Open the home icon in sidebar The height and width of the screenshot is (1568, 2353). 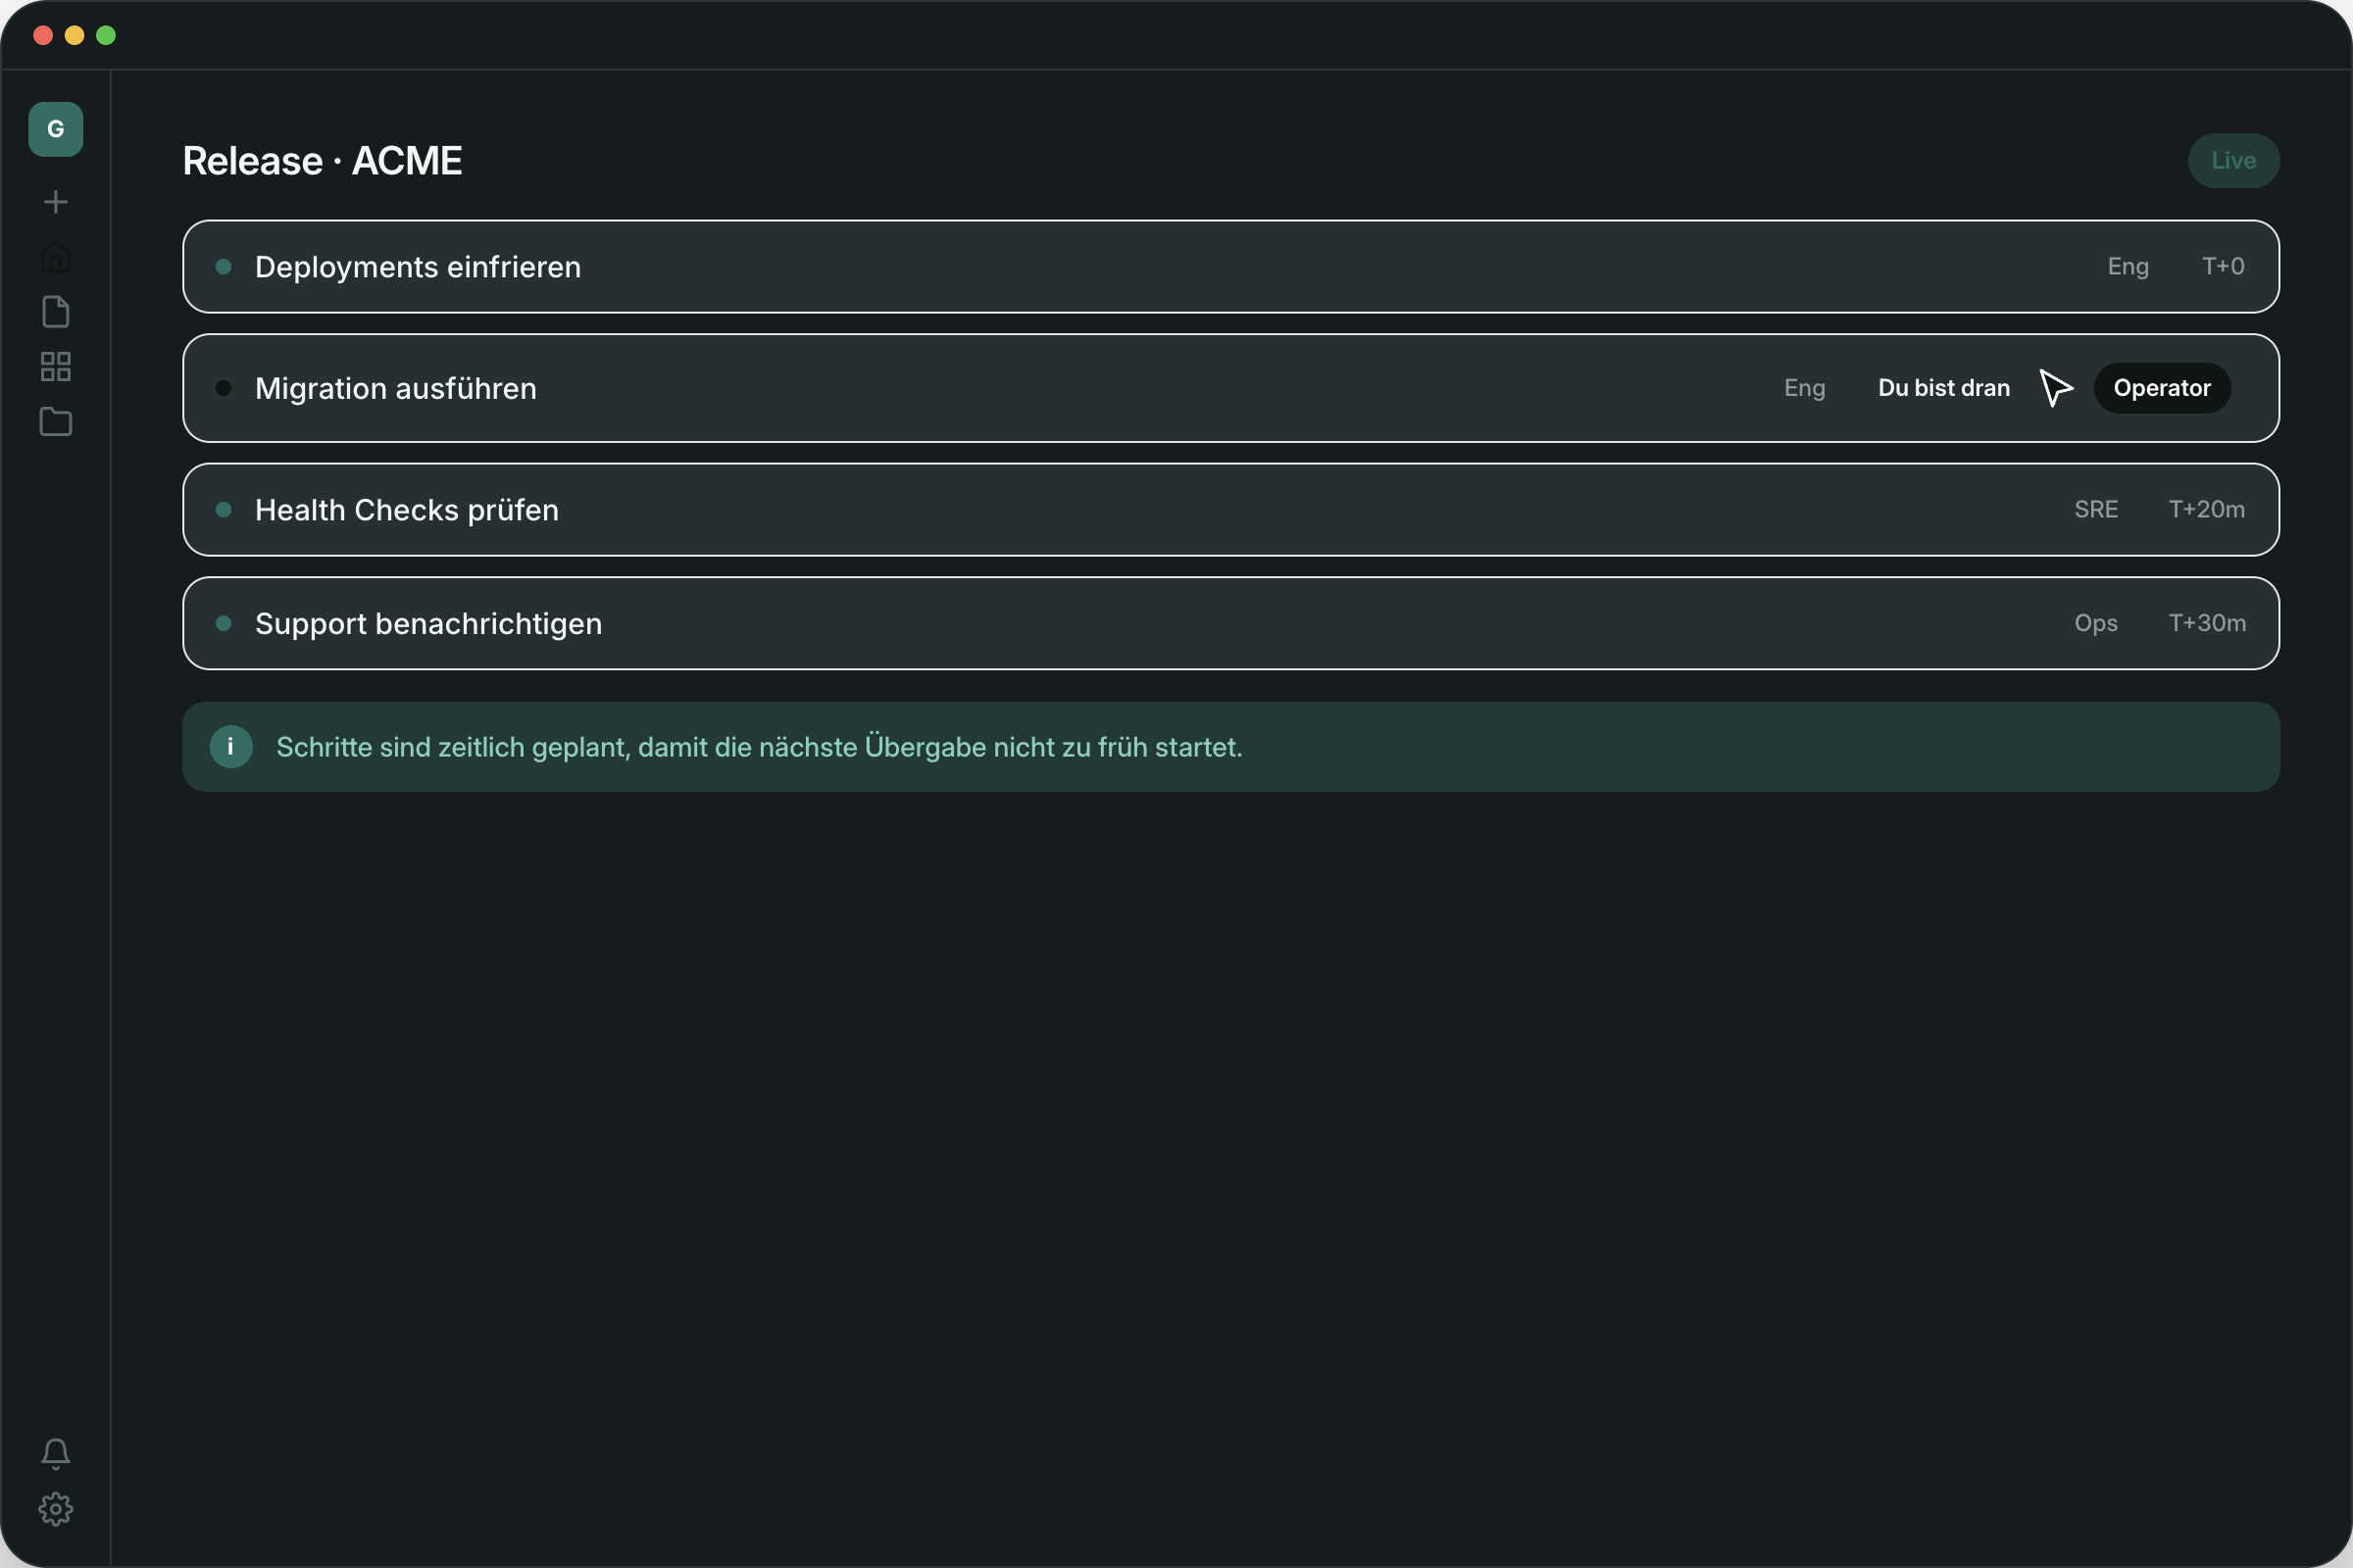click(x=56, y=257)
